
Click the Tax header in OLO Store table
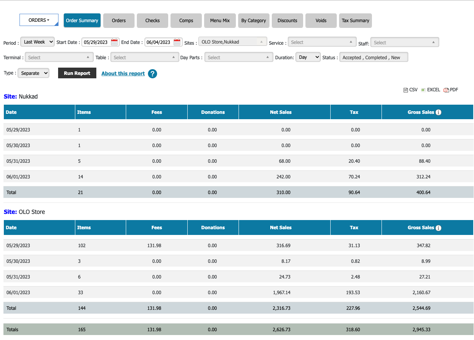(356, 227)
